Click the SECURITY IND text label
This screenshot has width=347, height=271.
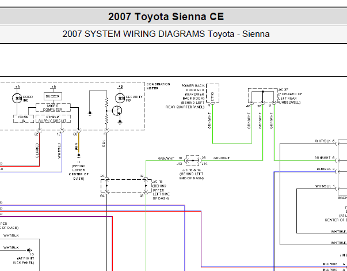click(x=134, y=99)
